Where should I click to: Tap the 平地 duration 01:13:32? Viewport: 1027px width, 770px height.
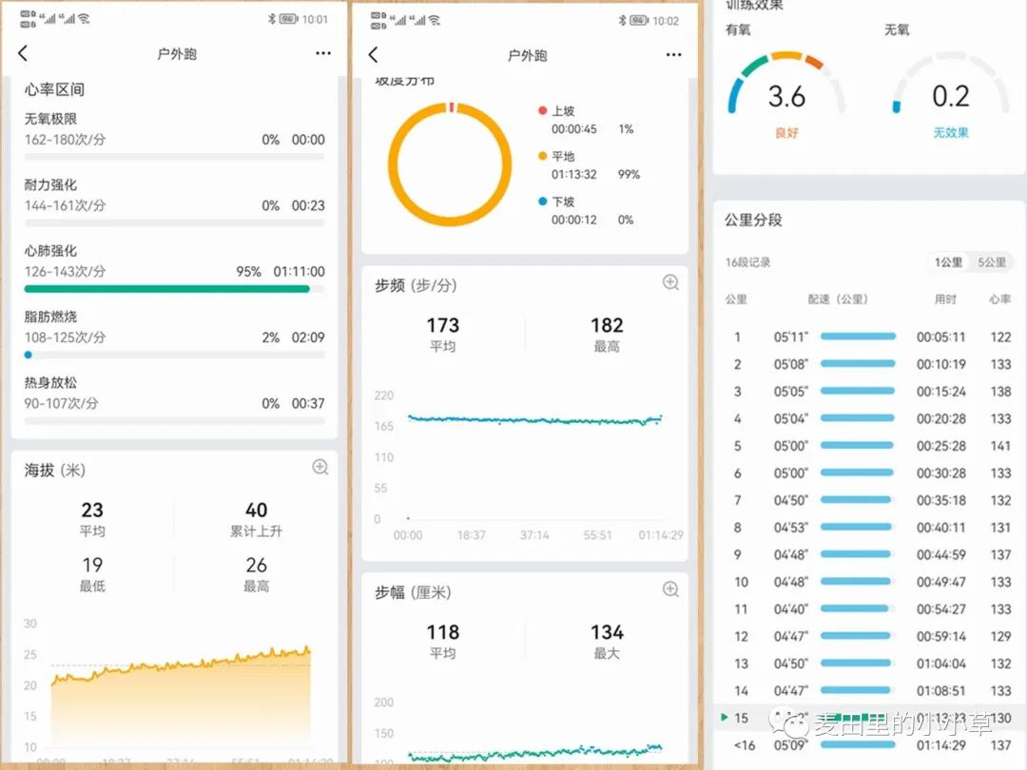(573, 175)
